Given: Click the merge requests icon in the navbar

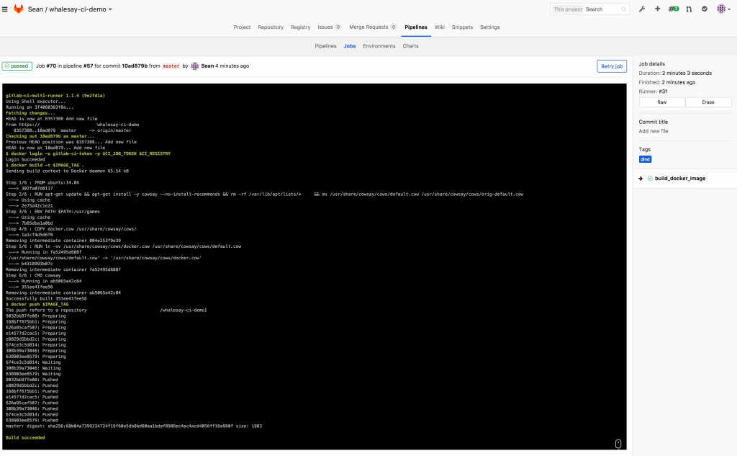Looking at the screenshot, I should click(x=689, y=9).
